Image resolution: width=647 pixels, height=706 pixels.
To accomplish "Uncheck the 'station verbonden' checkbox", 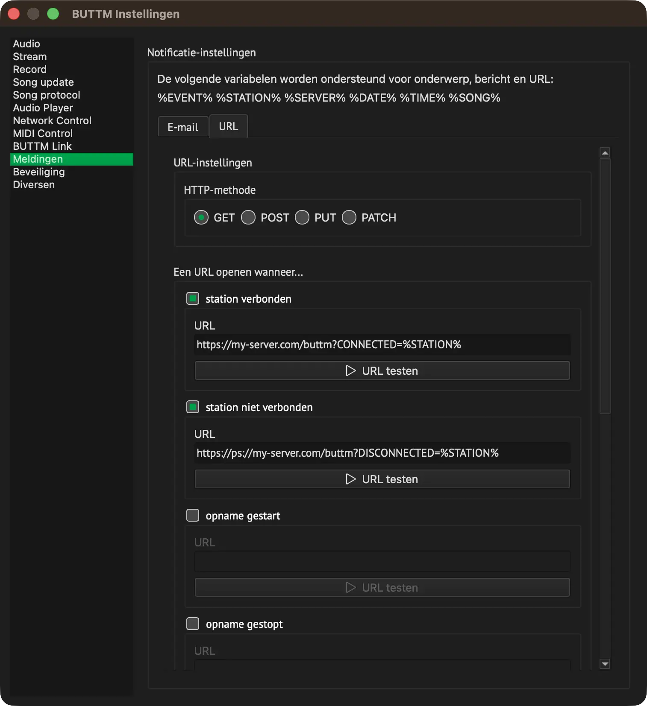I will point(193,298).
